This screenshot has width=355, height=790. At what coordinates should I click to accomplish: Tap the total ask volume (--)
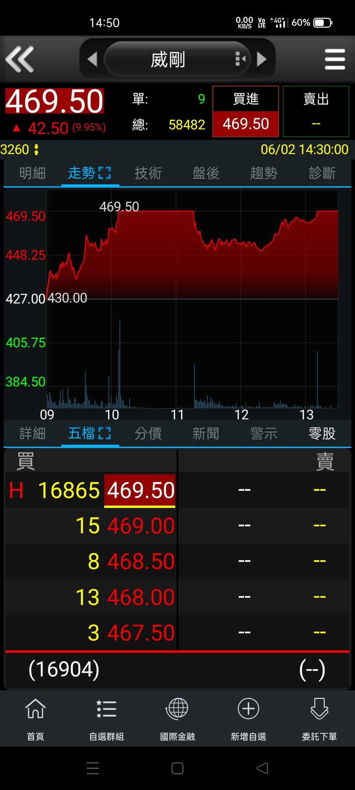[x=312, y=670]
